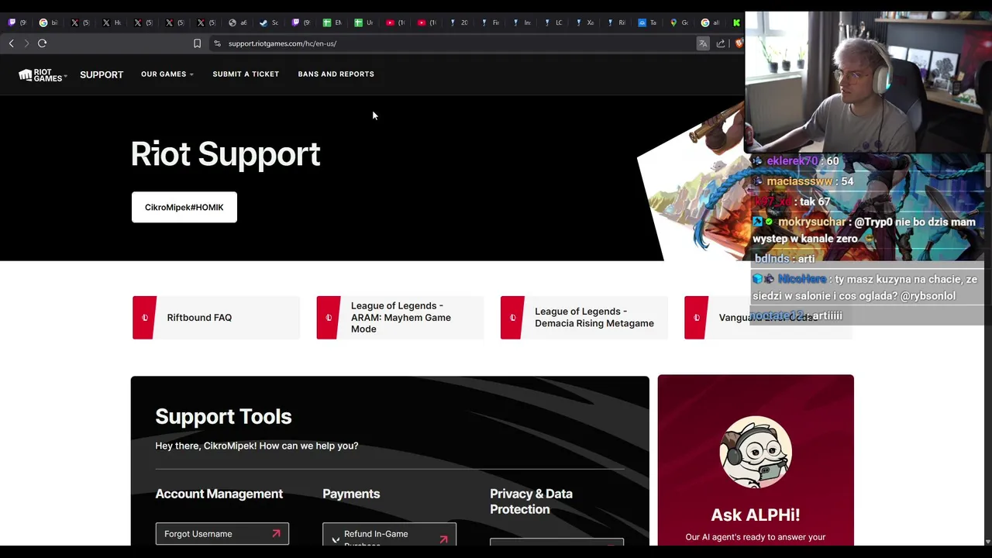The image size is (992, 558).
Task: Switch to the X tab labeled 'Hi'
Action: point(112,22)
